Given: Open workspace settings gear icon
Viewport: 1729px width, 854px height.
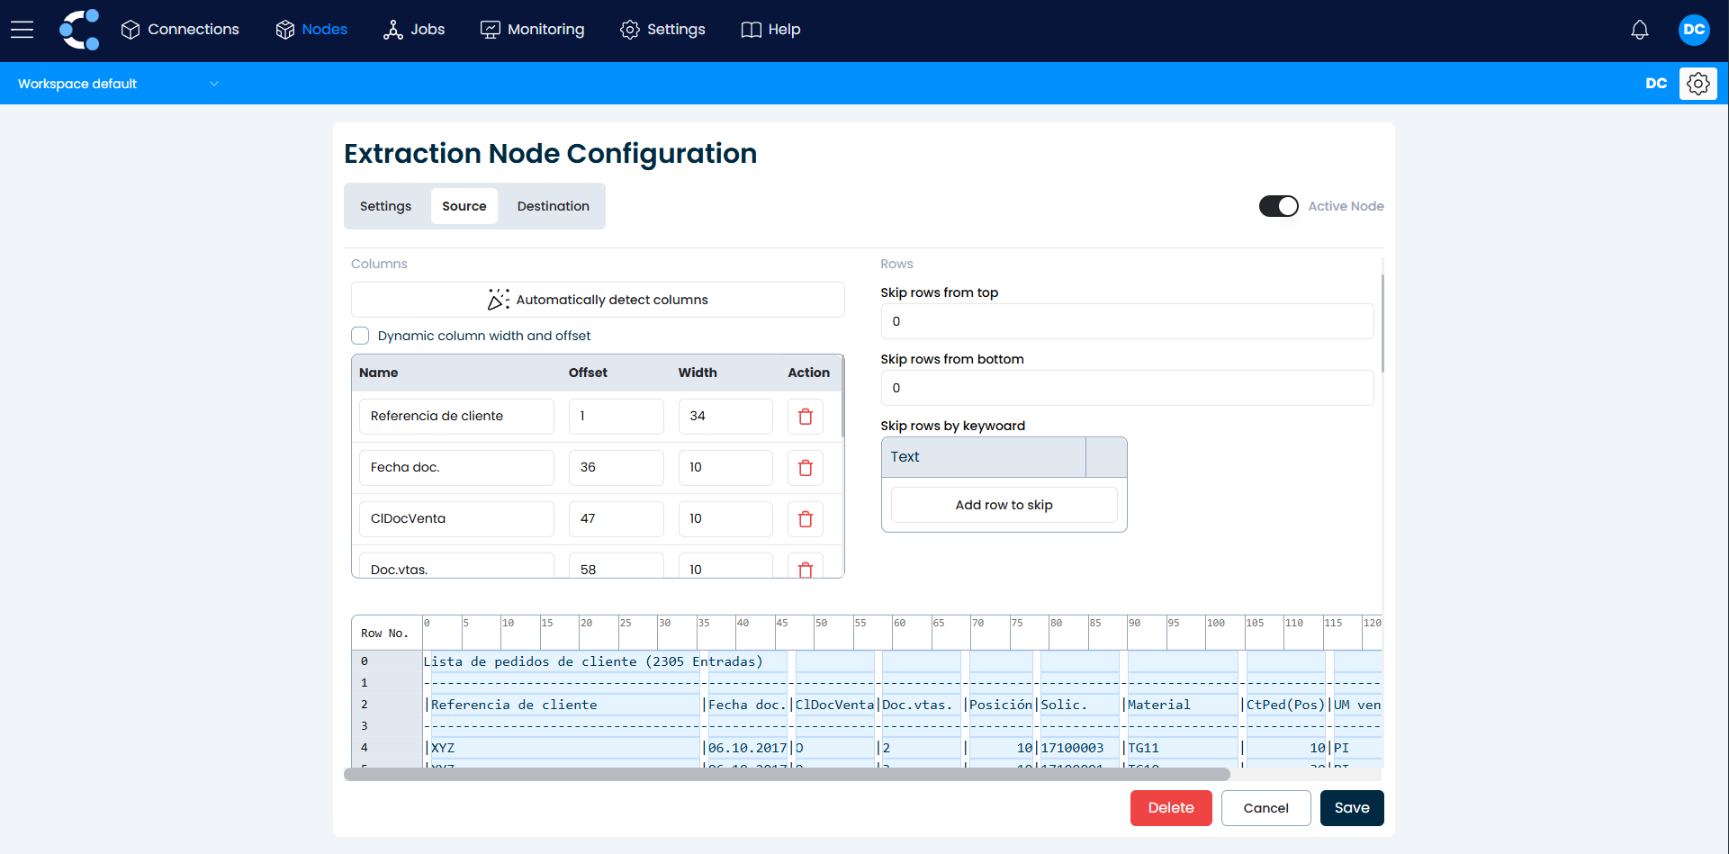Looking at the screenshot, I should [x=1697, y=84].
